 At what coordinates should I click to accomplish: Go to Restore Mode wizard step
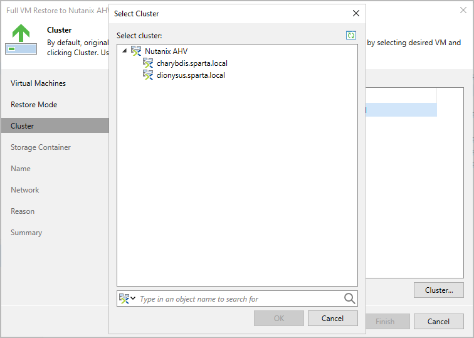(x=34, y=105)
